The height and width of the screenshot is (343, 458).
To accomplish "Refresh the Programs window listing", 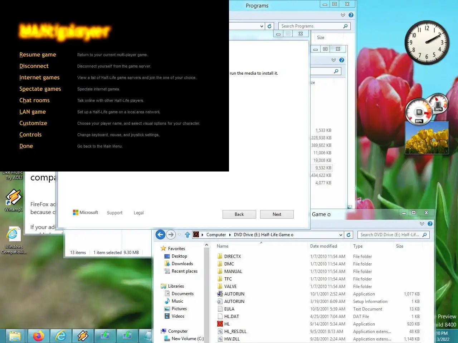I will tap(269, 26).
